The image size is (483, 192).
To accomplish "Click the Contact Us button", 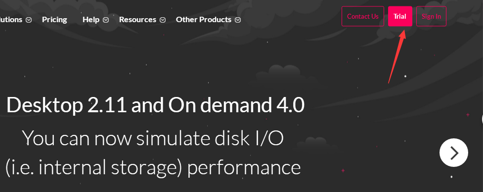I will (363, 16).
